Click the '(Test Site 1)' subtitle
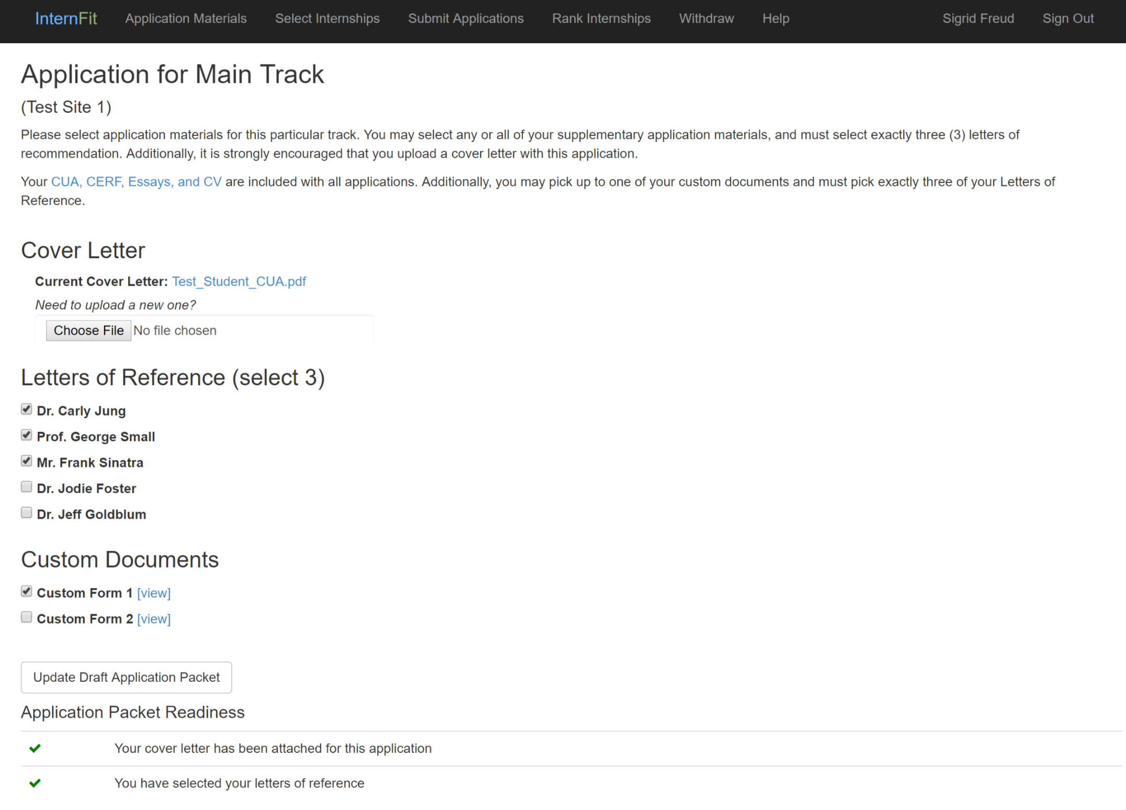This screenshot has height=810, width=1126. click(66, 107)
